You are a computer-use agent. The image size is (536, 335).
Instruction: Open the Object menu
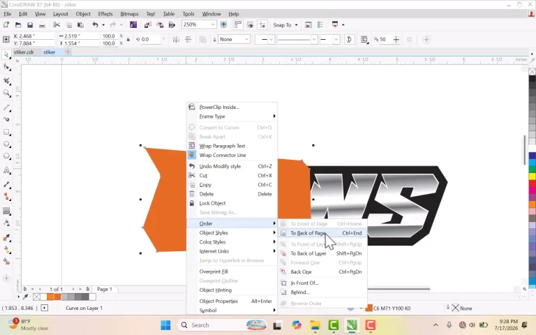[83, 14]
